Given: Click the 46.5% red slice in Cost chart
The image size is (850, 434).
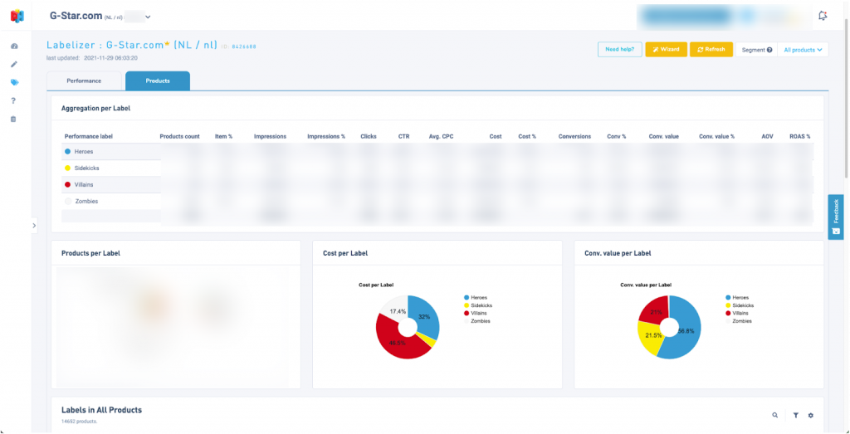Looking at the screenshot, I should click(398, 344).
